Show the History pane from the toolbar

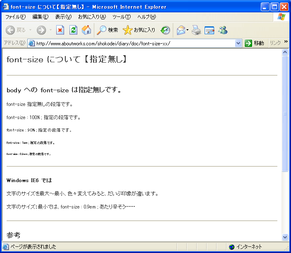point(165,30)
